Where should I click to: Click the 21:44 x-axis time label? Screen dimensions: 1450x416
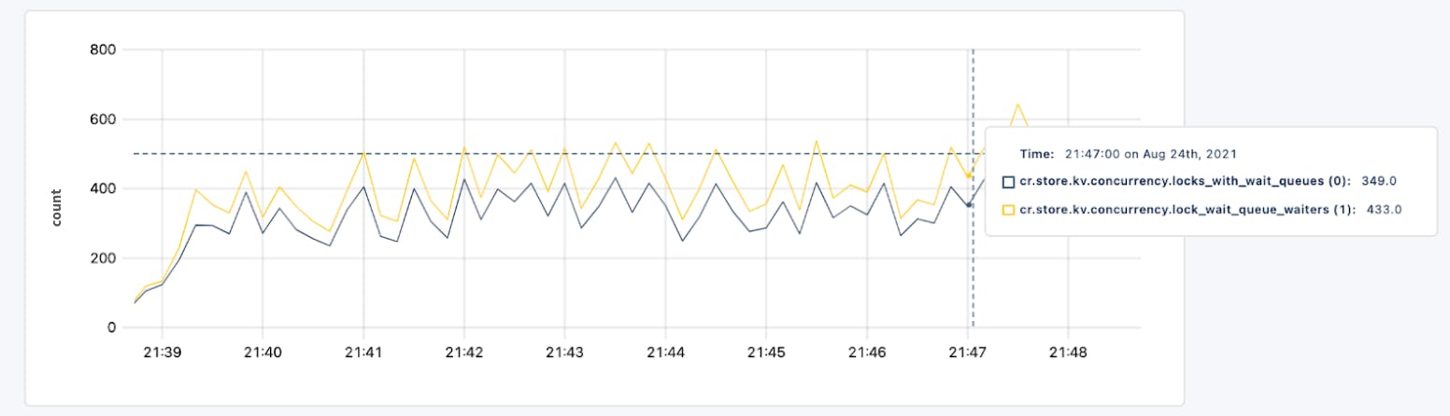pos(665,353)
